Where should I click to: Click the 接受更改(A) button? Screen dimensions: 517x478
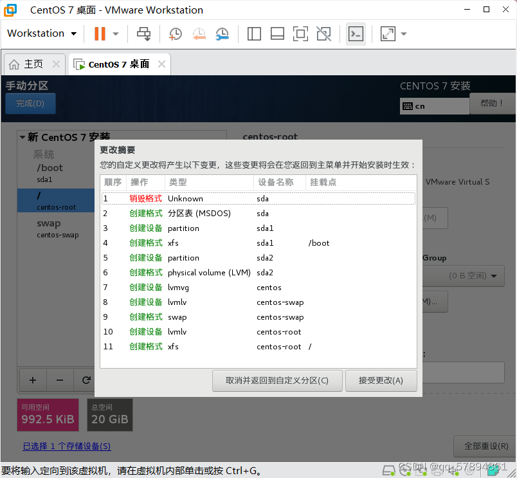pos(381,381)
